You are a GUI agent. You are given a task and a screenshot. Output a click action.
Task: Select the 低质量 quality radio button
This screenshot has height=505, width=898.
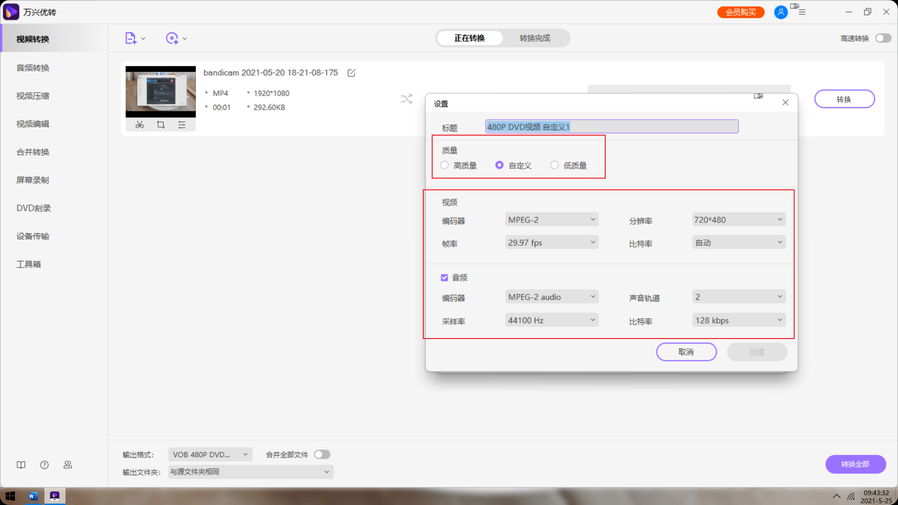click(x=554, y=165)
